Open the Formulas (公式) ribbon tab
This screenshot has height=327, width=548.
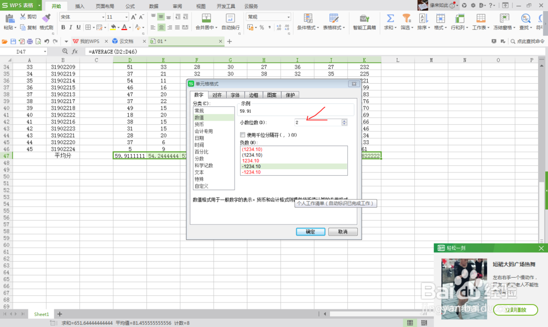[x=130, y=6]
